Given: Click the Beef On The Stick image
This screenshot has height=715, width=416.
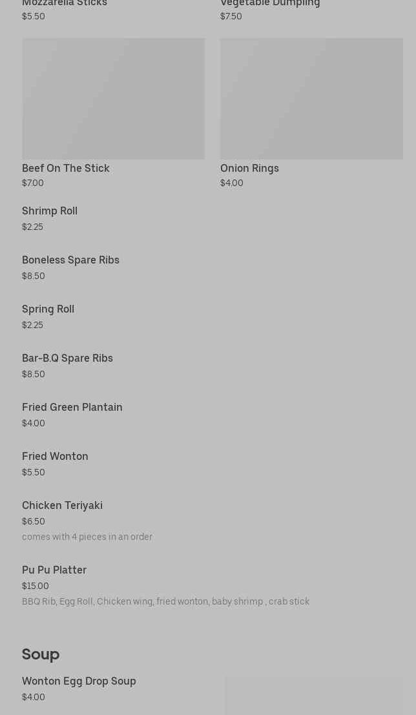Looking at the screenshot, I should coord(113,98).
